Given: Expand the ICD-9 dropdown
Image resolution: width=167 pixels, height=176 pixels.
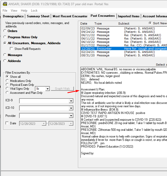Looking at the screenshot, I should click(x=71, y=101).
